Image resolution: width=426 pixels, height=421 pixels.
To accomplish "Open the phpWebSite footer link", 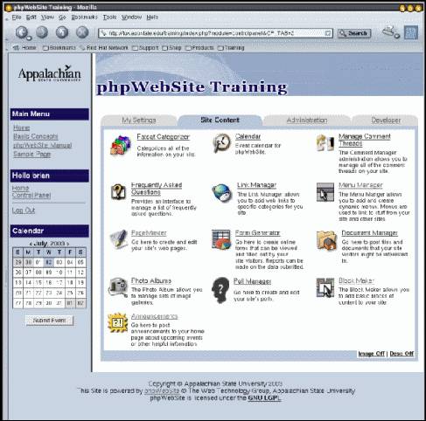I will coord(162,390).
